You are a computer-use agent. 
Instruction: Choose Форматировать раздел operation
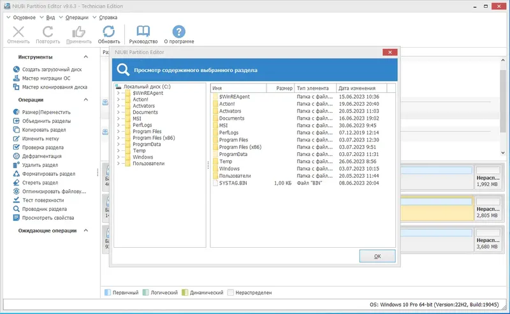tap(44, 174)
